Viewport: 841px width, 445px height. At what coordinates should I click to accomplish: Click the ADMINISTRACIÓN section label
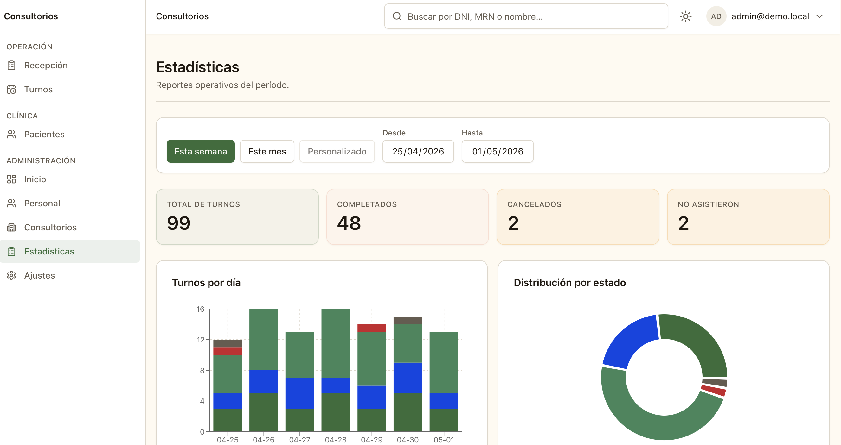(41, 161)
